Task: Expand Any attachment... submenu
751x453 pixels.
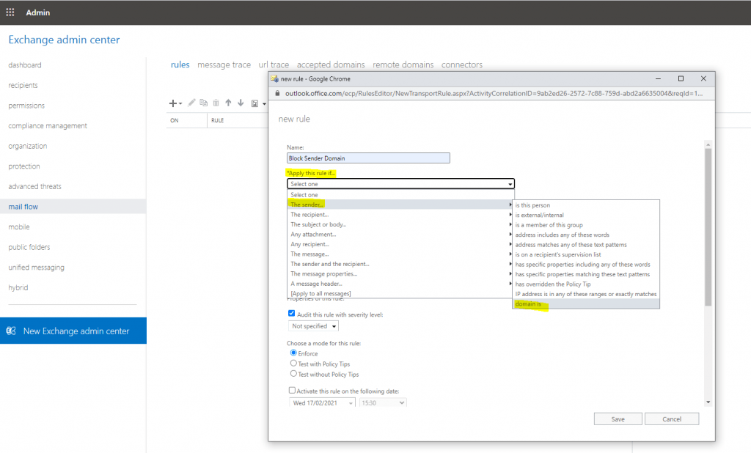Action: 400,234
